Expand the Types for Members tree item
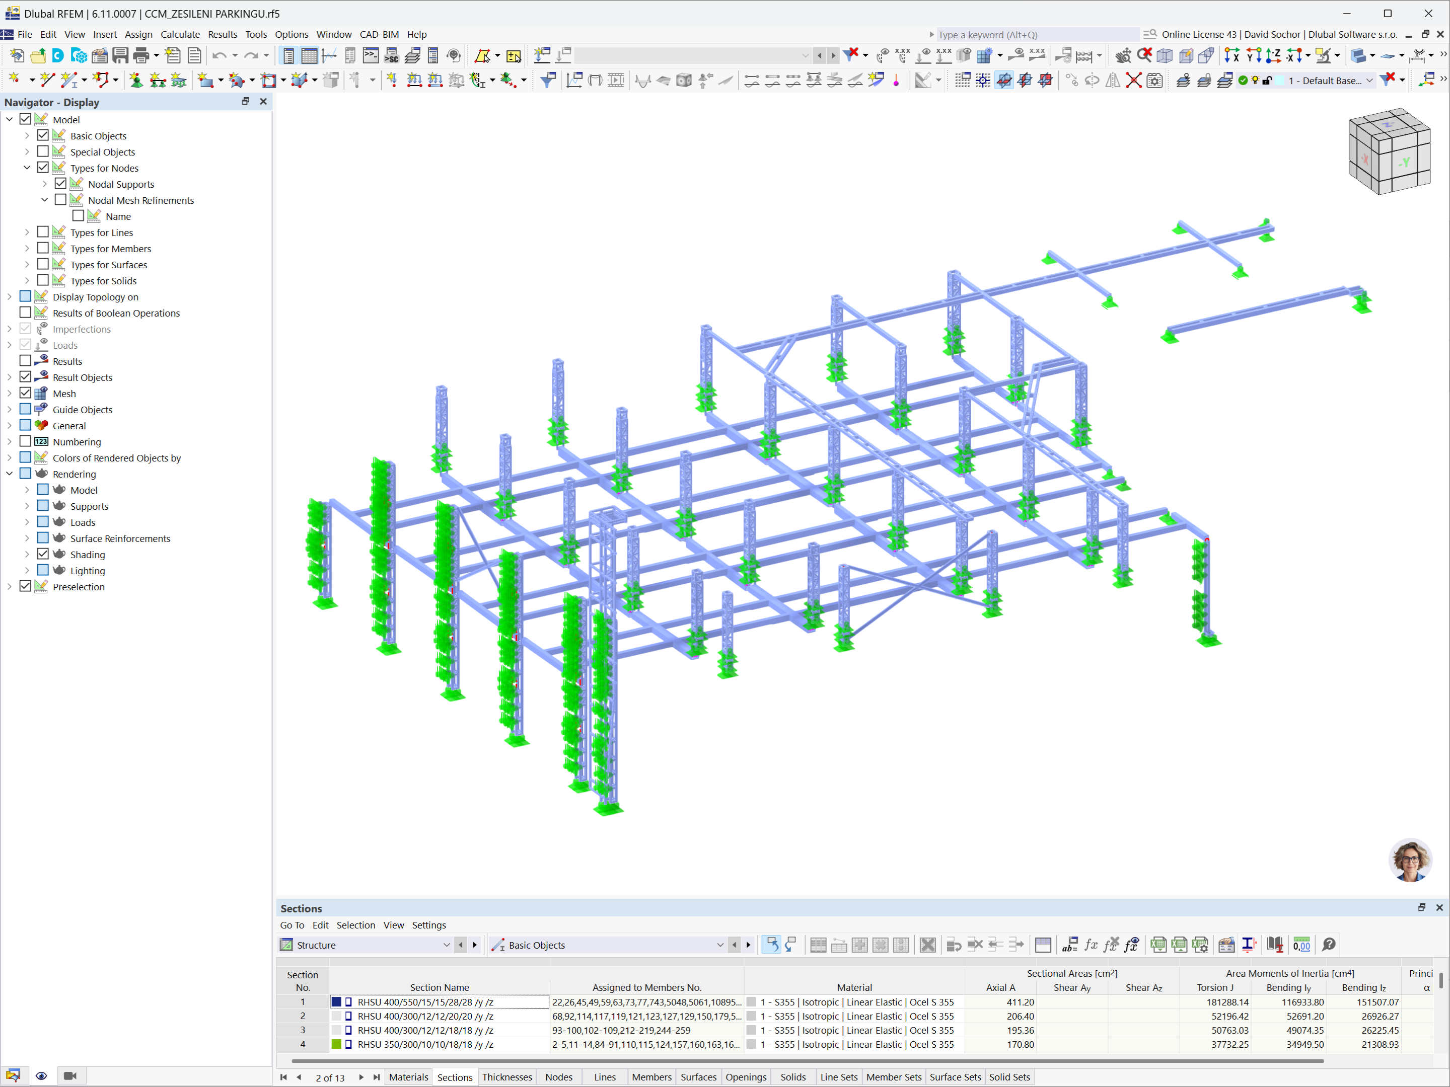The width and height of the screenshot is (1450, 1087). (26, 248)
